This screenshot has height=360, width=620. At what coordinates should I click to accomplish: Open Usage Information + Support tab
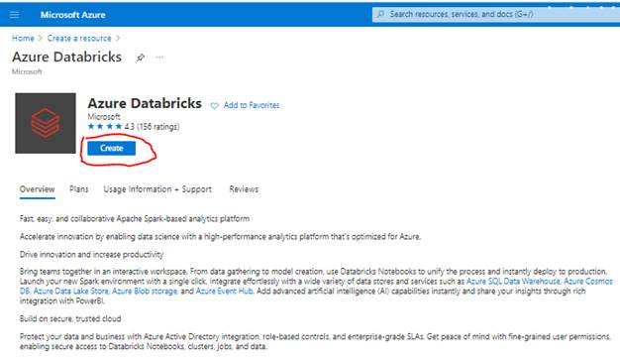pyautogui.click(x=157, y=189)
